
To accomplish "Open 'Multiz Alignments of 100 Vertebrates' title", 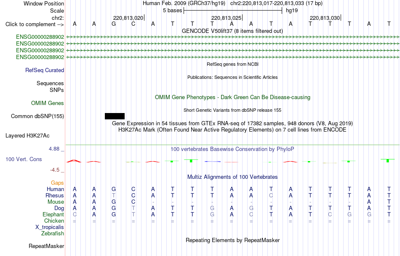I will (232, 177).
